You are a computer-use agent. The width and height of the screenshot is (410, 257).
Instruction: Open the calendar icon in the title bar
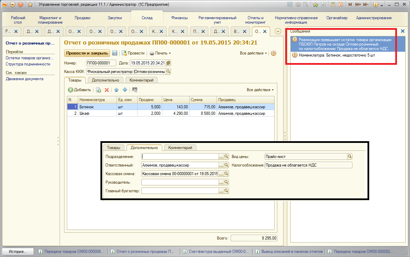(341, 4)
